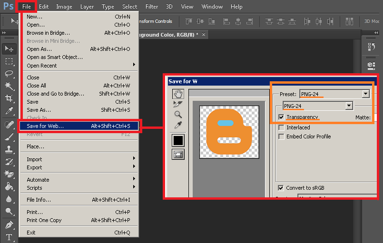Viewport: 383px width, 243px height.
Task: Click the Align left edges icon
Action: pos(226,21)
